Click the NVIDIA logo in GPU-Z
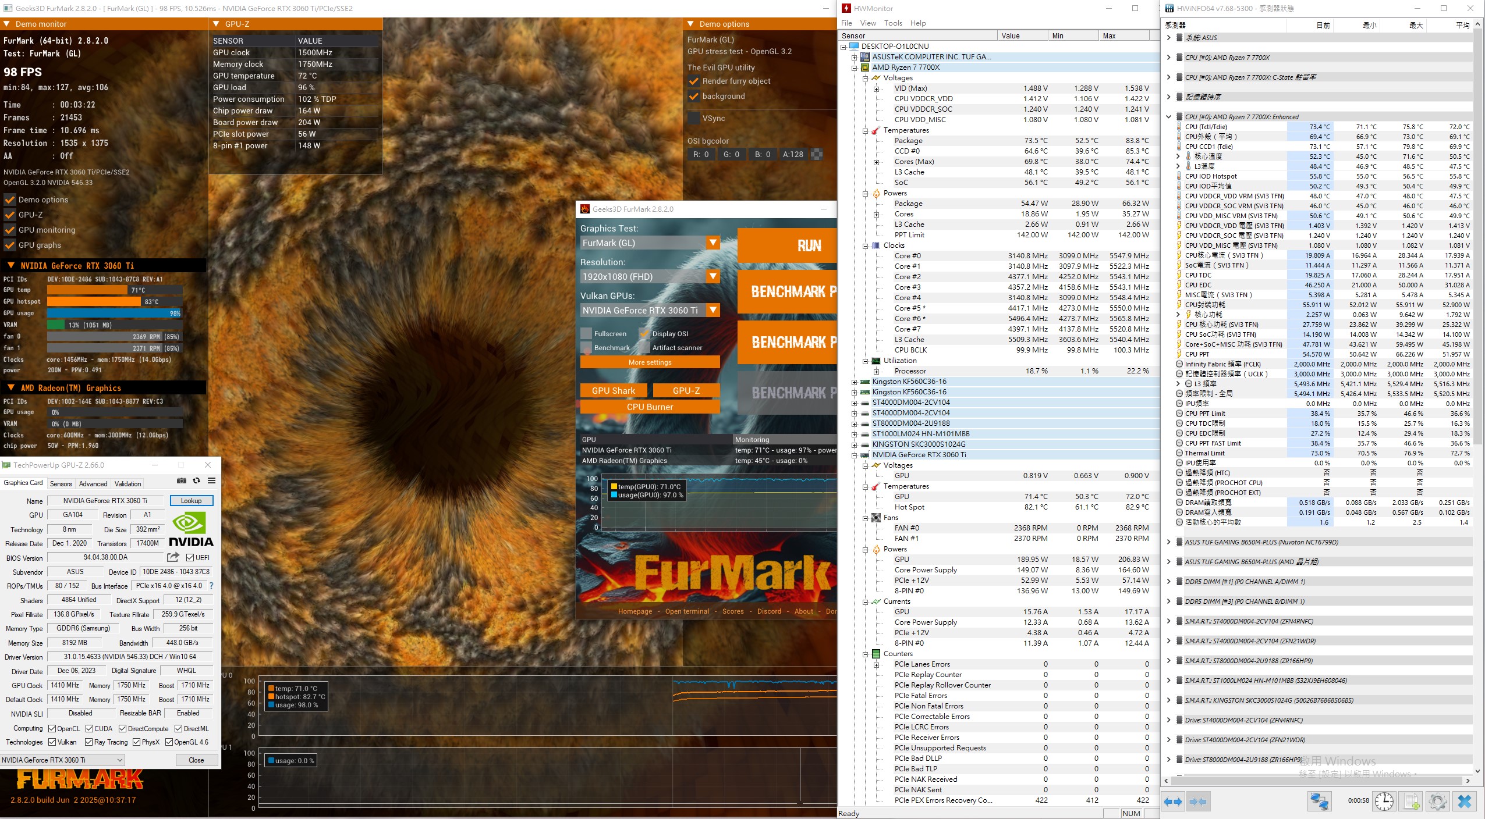The image size is (1485, 819). 191,529
